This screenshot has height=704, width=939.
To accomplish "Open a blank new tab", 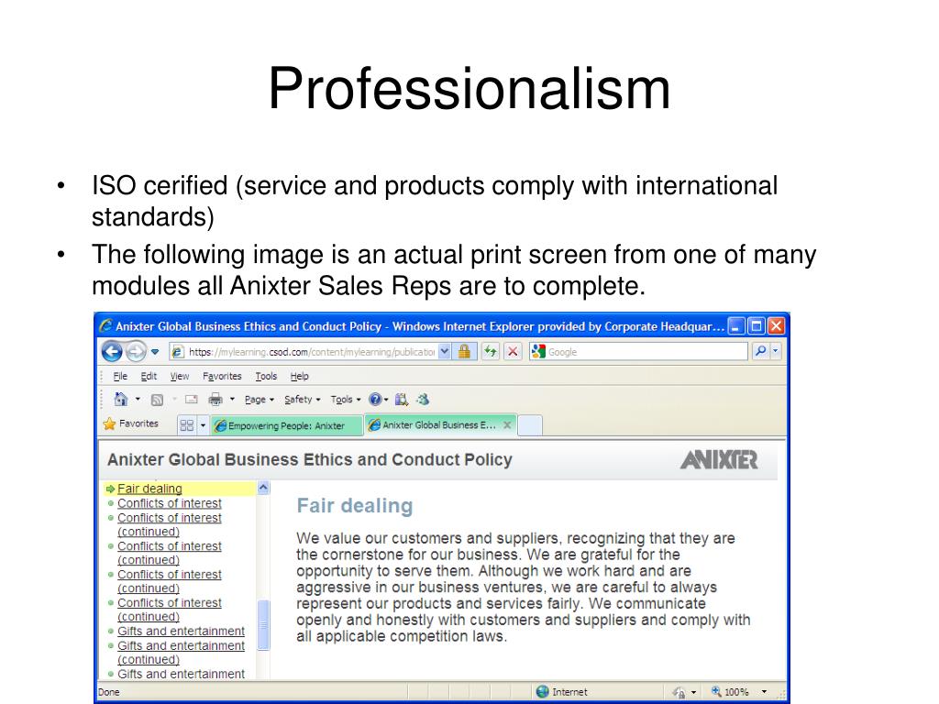I will click(x=530, y=425).
